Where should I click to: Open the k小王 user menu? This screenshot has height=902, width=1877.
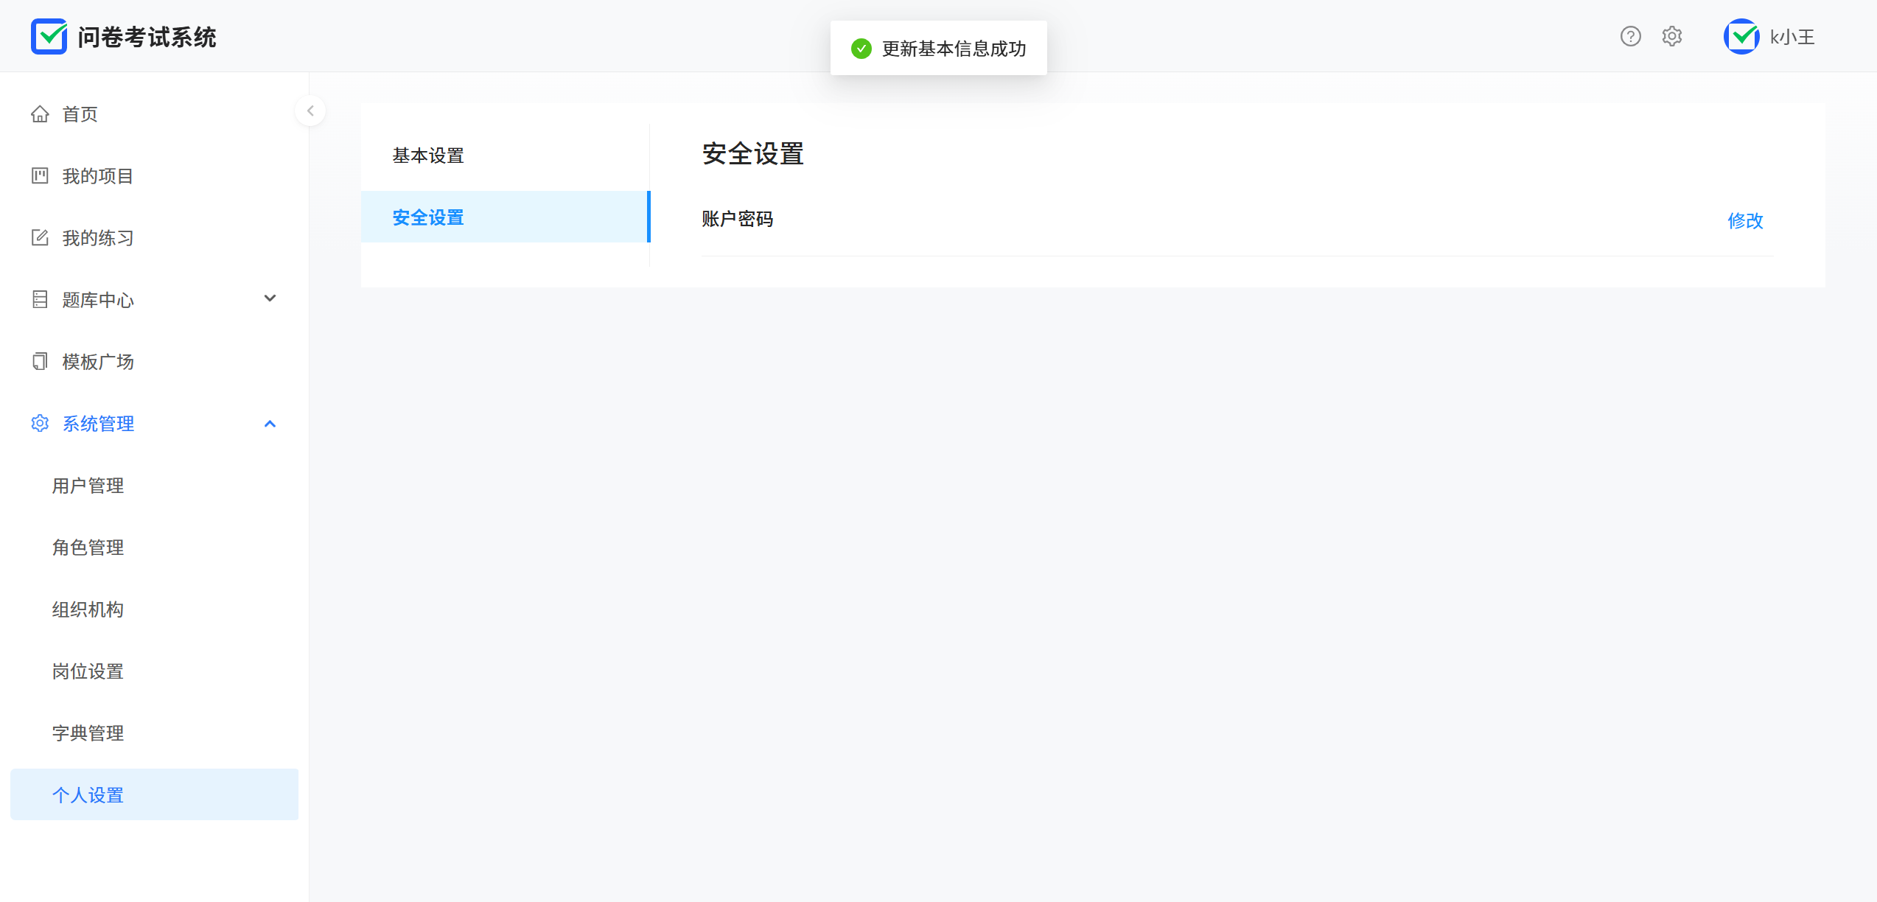coord(1792,37)
